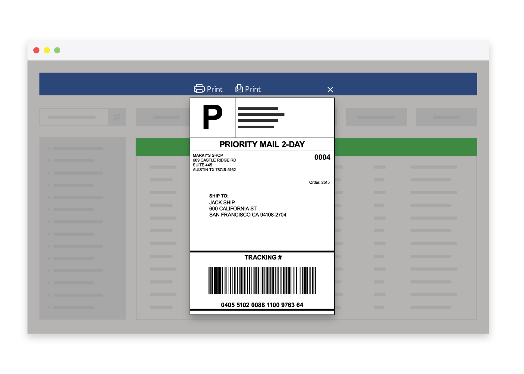
Task: Click the Order: 2515 text
Action: [x=319, y=183]
